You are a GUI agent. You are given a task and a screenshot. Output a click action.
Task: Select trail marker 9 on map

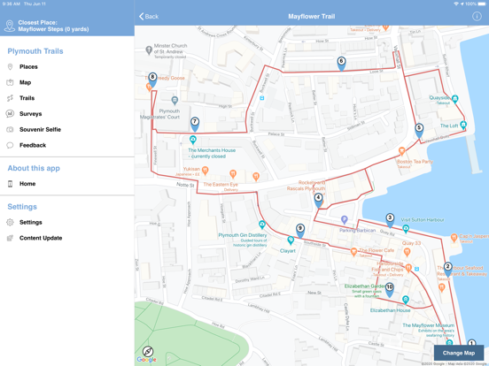coord(300,231)
